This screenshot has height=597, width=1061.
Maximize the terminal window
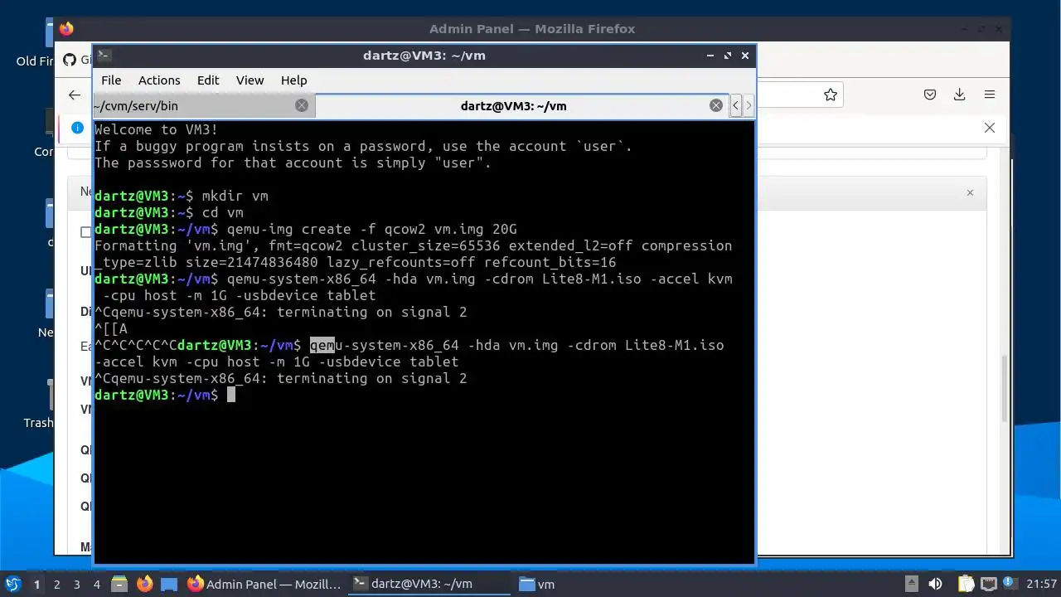728,56
